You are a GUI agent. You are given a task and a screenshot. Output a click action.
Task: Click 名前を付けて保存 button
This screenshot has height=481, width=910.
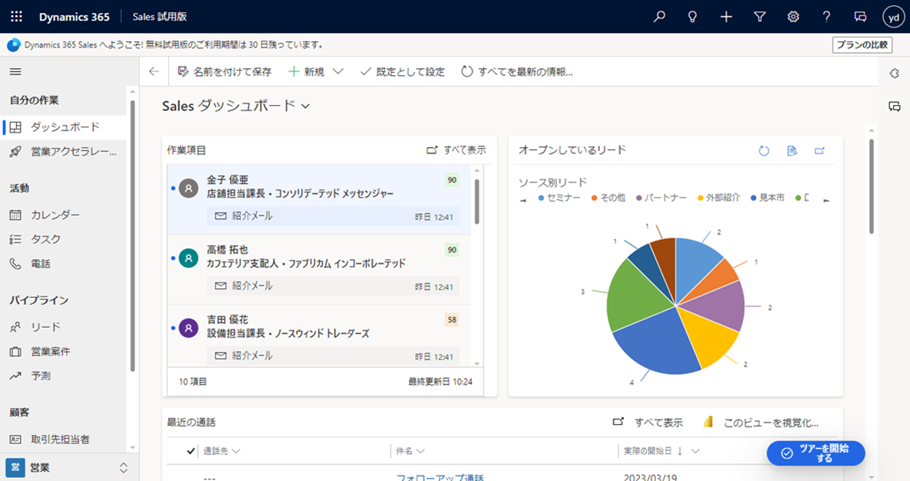click(224, 72)
